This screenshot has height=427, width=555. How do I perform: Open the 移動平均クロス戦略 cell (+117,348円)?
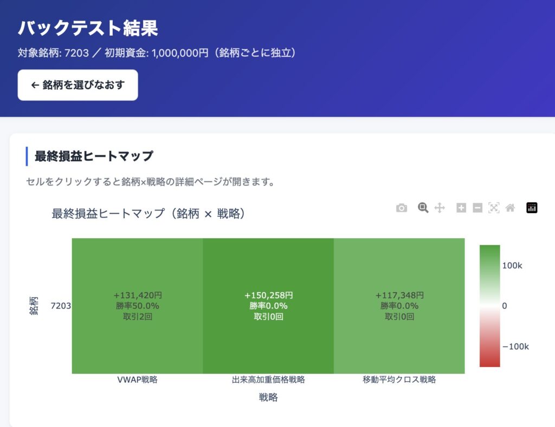[399, 306]
